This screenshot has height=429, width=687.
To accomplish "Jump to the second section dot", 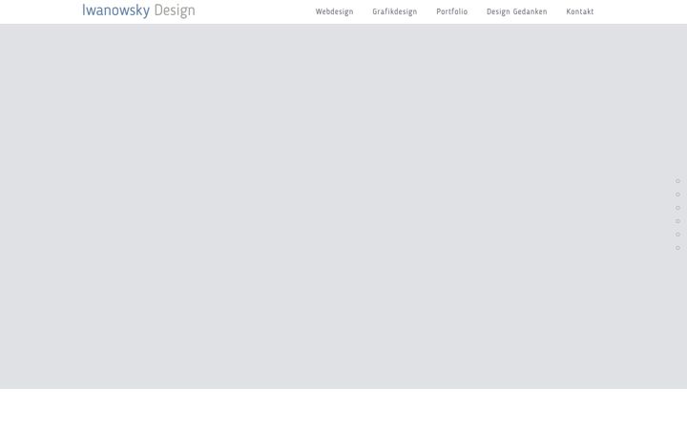I will [x=677, y=194].
